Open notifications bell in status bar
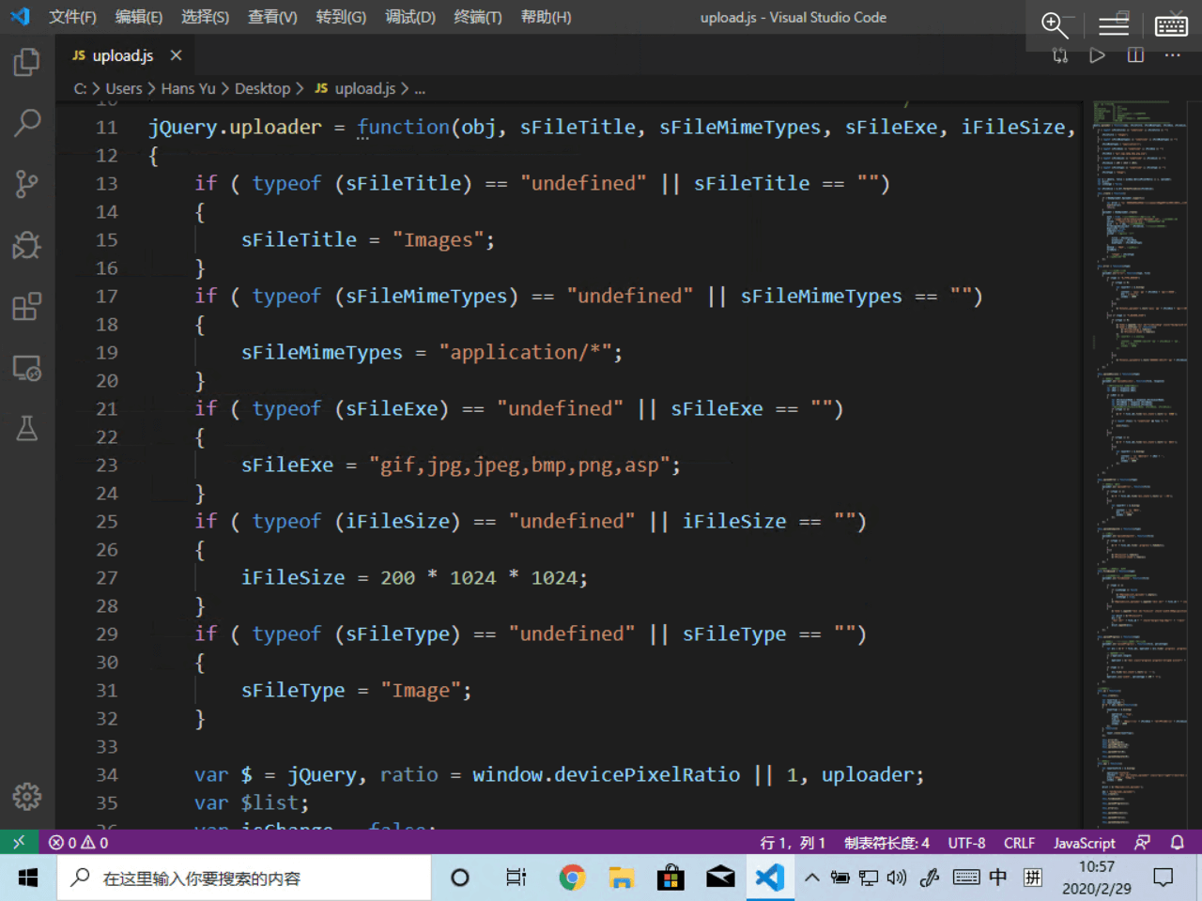The height and width of the screenshot is (901, 1202). 1177,842
